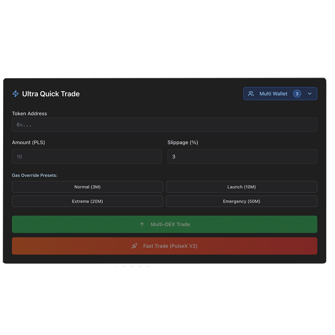Click the wallet count badge showing 3
The height and width of the screenshot is (335, 335).
click(297, 94)
